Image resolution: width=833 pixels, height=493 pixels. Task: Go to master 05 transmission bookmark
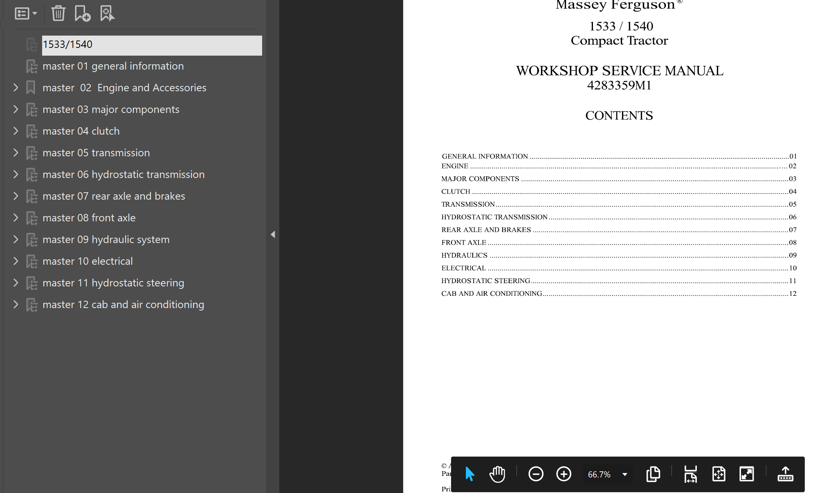tap(96, 153)
